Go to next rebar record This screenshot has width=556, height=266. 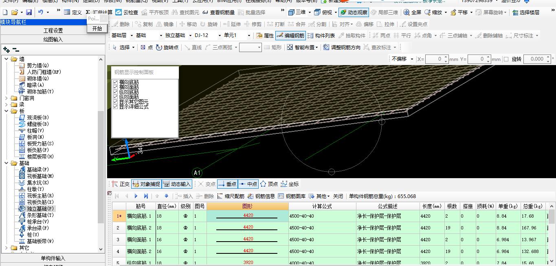(136, 196)
